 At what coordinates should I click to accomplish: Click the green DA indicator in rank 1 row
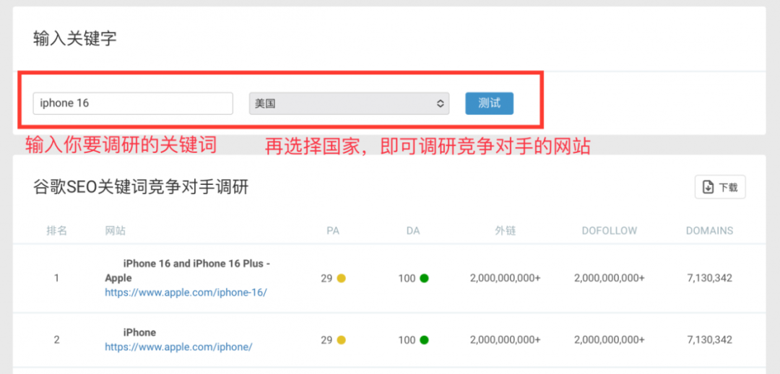424,279
